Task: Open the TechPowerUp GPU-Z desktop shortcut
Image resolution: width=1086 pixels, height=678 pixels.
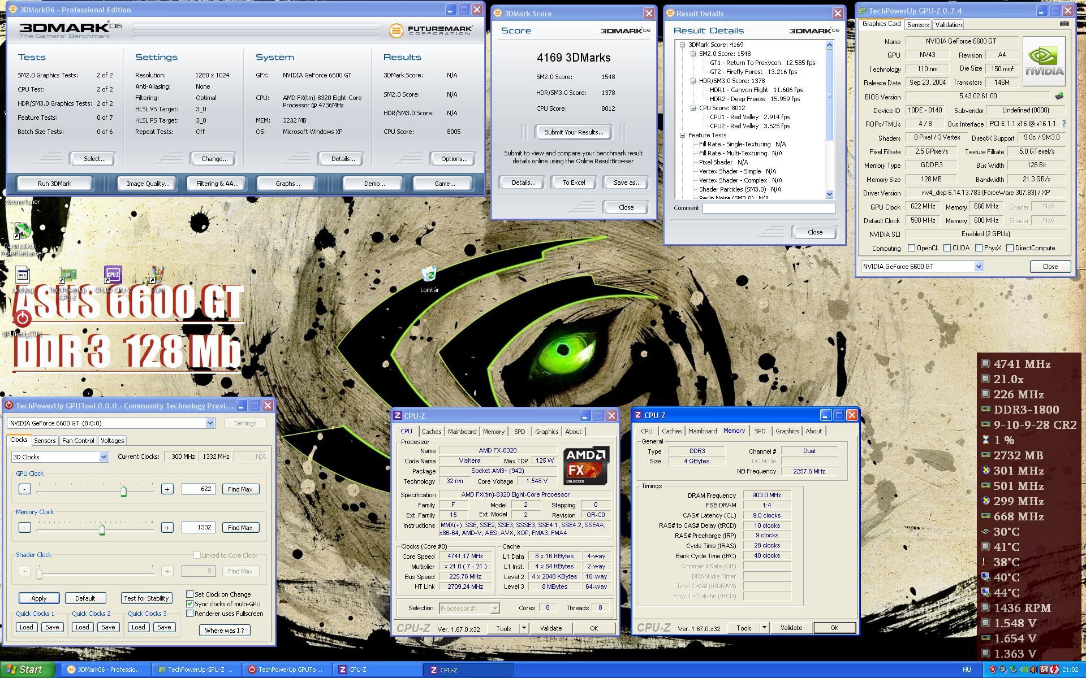Action: point(68,276)
